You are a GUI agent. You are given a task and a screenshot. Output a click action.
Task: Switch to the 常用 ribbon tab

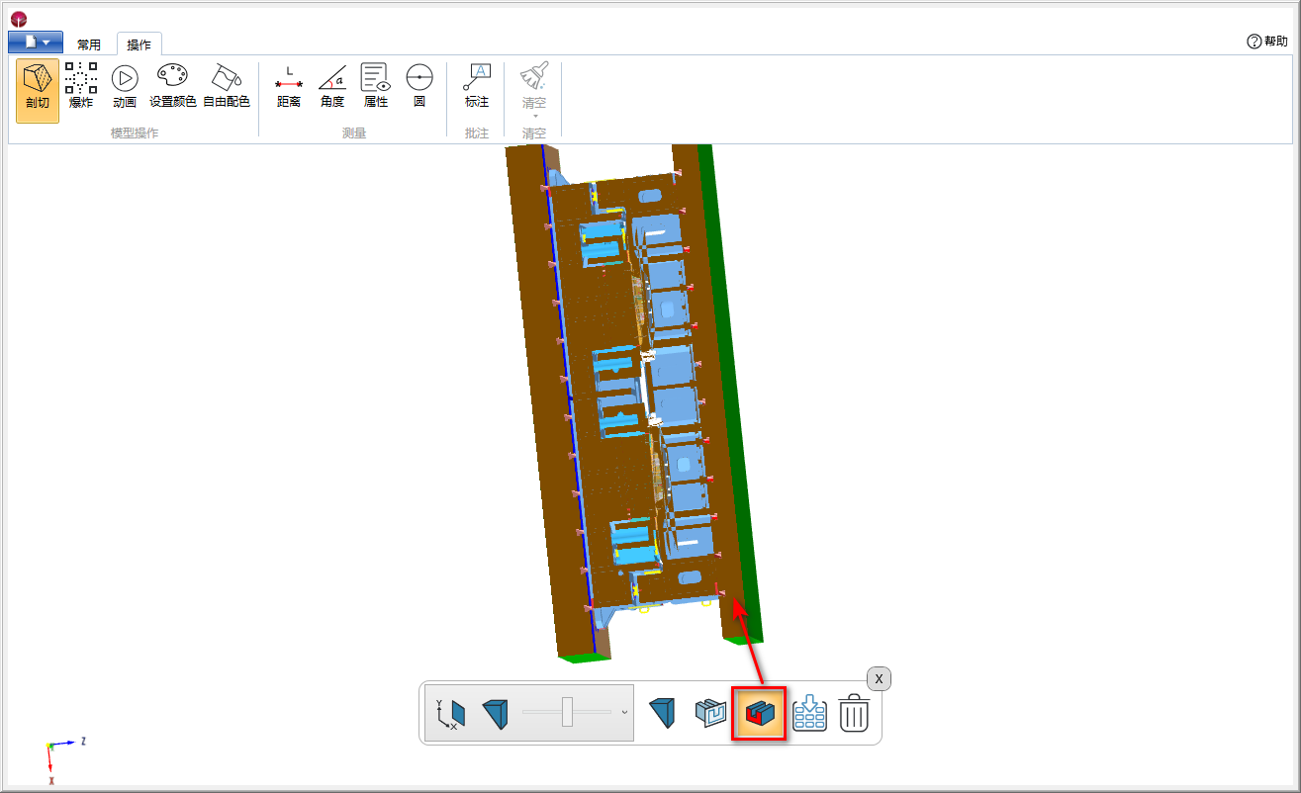pyautogui.click(x=89, y=44)
